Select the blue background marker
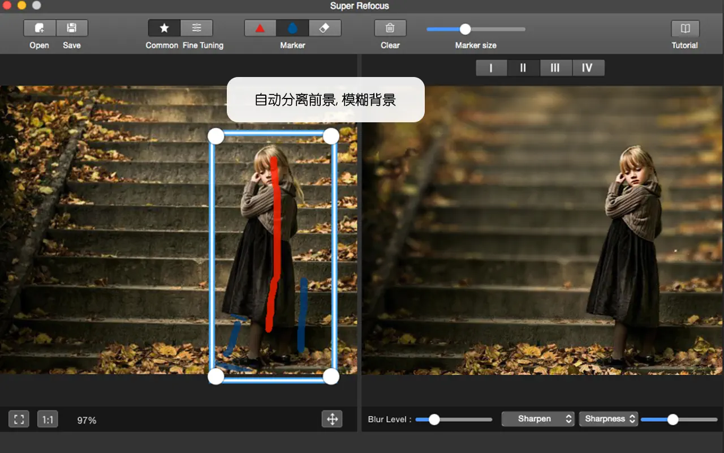The height and width of the screenshot is (453, 724). pyautogui.click(x=292, y=27)
